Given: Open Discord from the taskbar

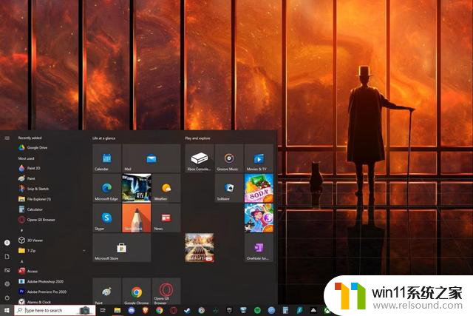Looking at the screenshot, I should [132, 310].
